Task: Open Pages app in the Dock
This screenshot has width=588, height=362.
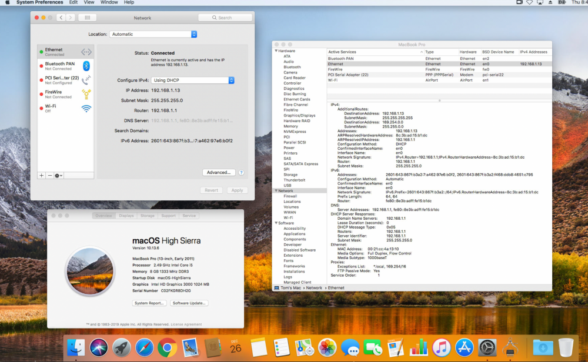Action: [x=396, y=347]
